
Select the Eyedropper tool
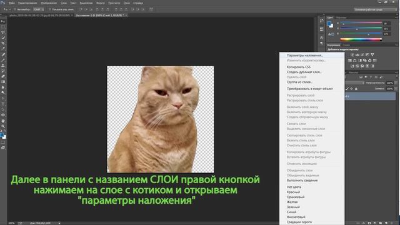point(3,49)
